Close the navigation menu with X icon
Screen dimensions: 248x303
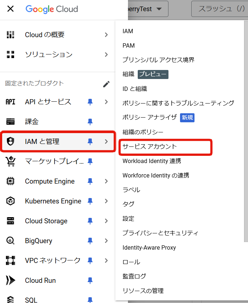tap(10, 9)
